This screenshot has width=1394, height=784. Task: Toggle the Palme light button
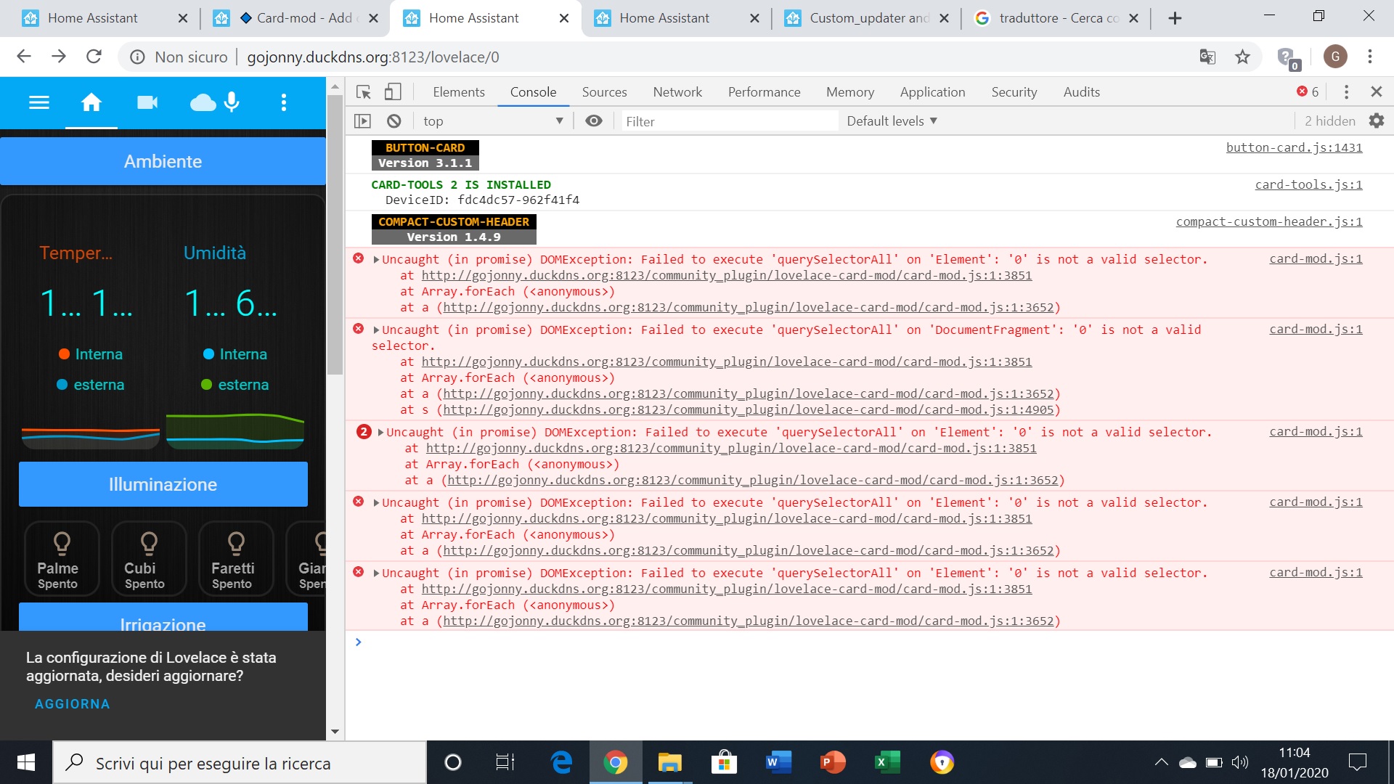click(62, 558)
